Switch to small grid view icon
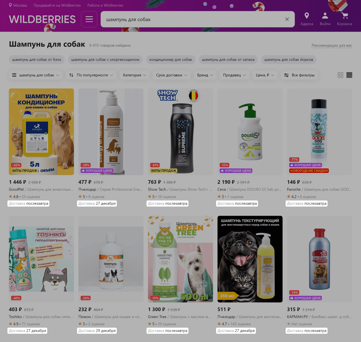Viewport: 361px width, 342px height. coord(349,75)
